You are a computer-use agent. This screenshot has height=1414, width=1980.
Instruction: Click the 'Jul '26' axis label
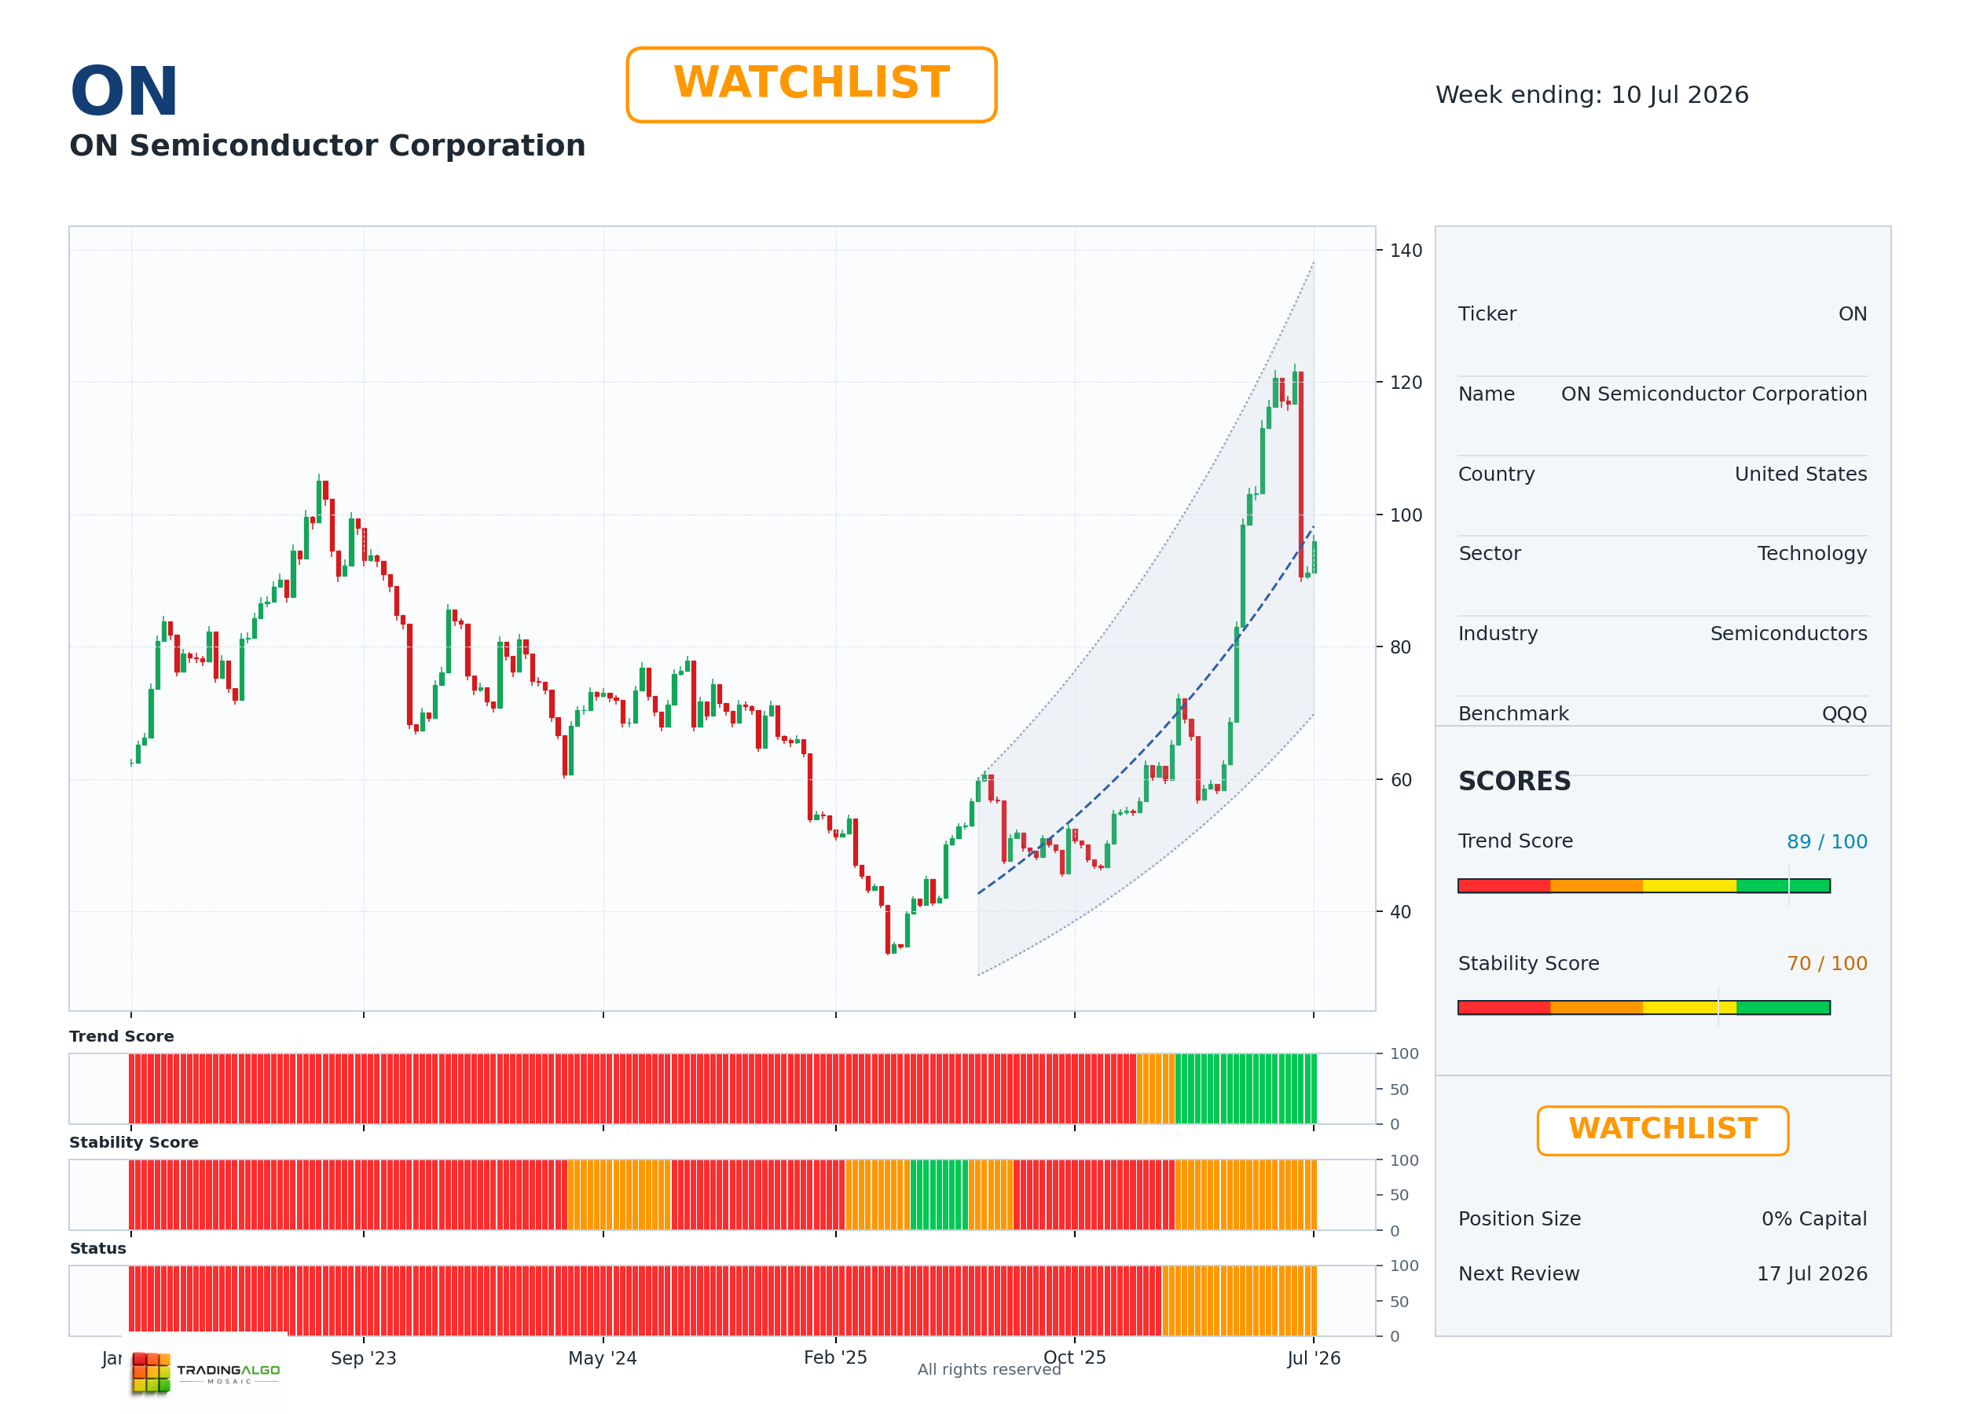(x=1314, y=1358)
